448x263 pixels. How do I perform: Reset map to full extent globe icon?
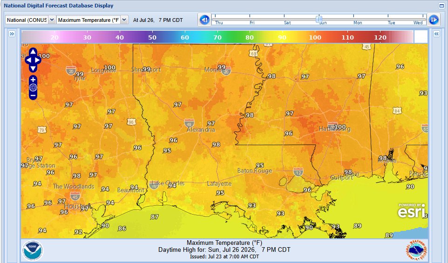[33, 88]
